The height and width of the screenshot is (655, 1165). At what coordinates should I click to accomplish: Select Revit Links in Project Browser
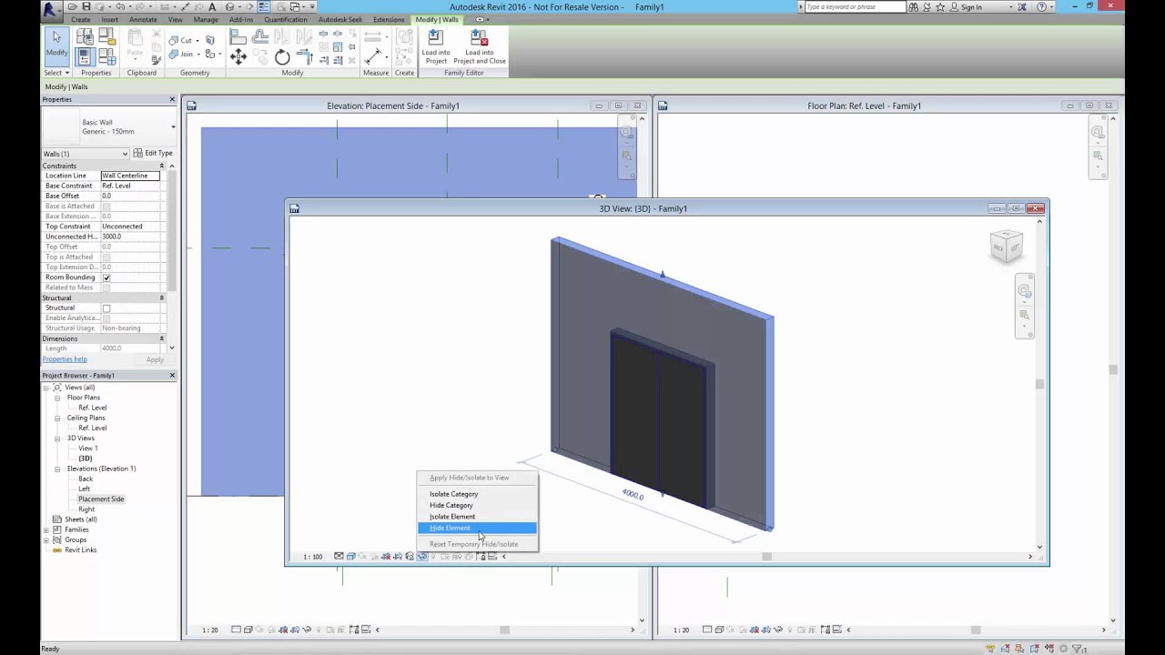(x=80, y=550)
